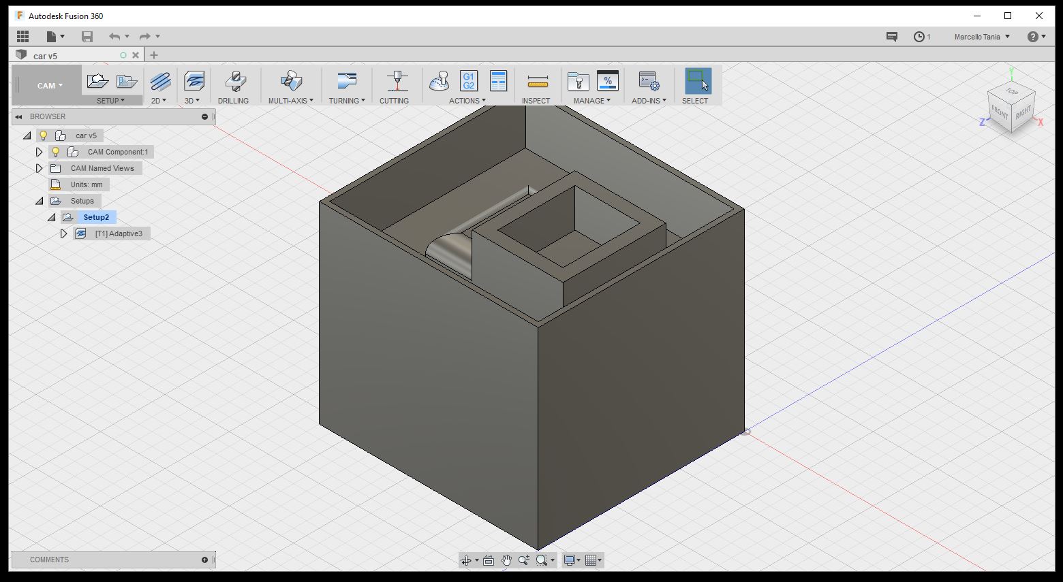Open the Add-Ins scripts icon
Screen dimensions: 1063x582
click(649, 81)
